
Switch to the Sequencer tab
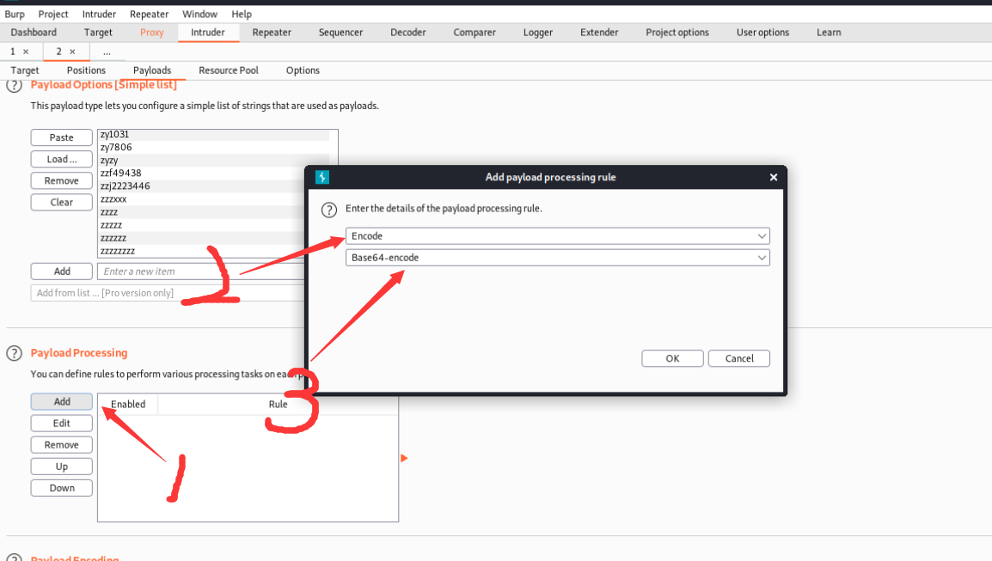[x=340, y=33]
